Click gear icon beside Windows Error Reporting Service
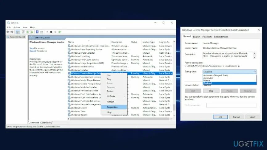This screenshot has width=267, height=150. coord(69,49)
